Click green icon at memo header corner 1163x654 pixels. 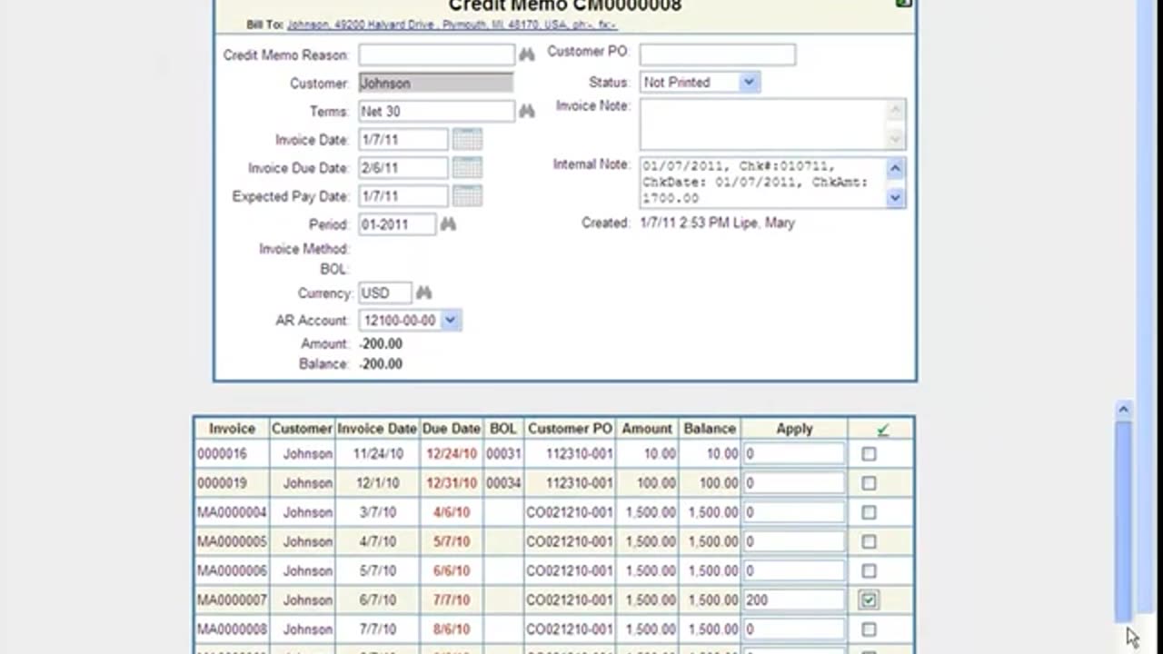click(x=903, y=4)
